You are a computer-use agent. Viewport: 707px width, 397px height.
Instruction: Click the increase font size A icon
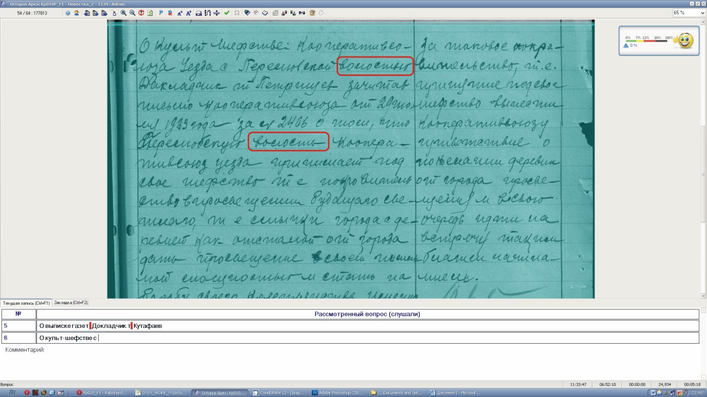(180, 13)
